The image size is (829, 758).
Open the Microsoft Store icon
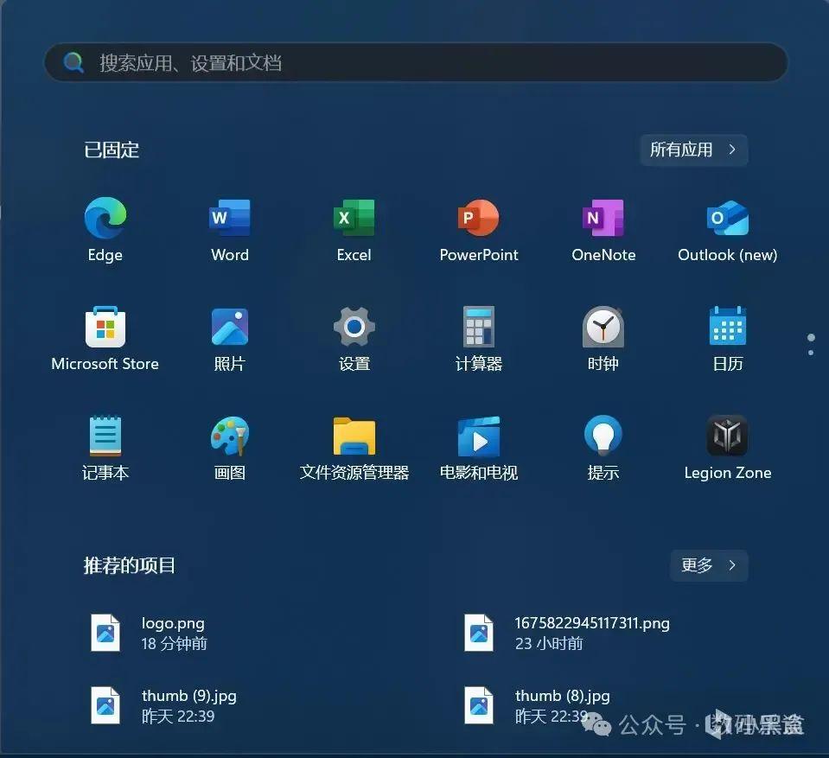[105, 327]
